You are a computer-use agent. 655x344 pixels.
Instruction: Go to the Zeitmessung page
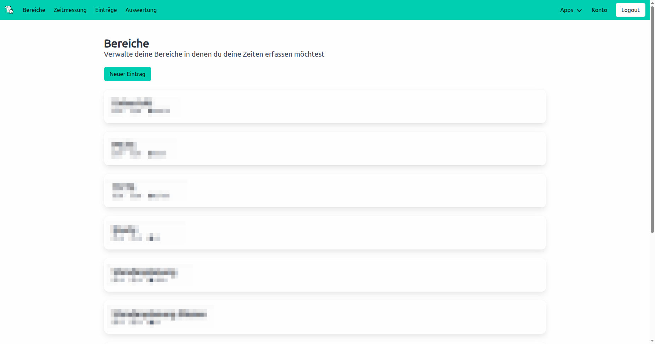click(x=70, y=10)
